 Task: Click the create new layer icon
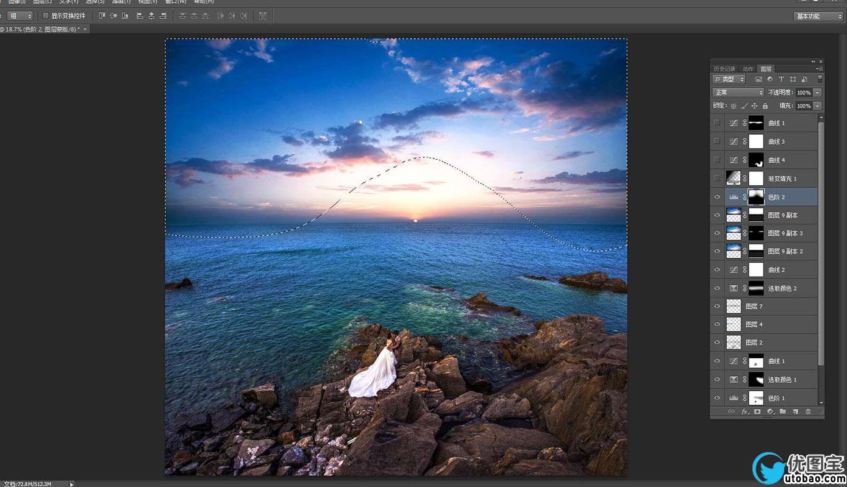[796, 411]
